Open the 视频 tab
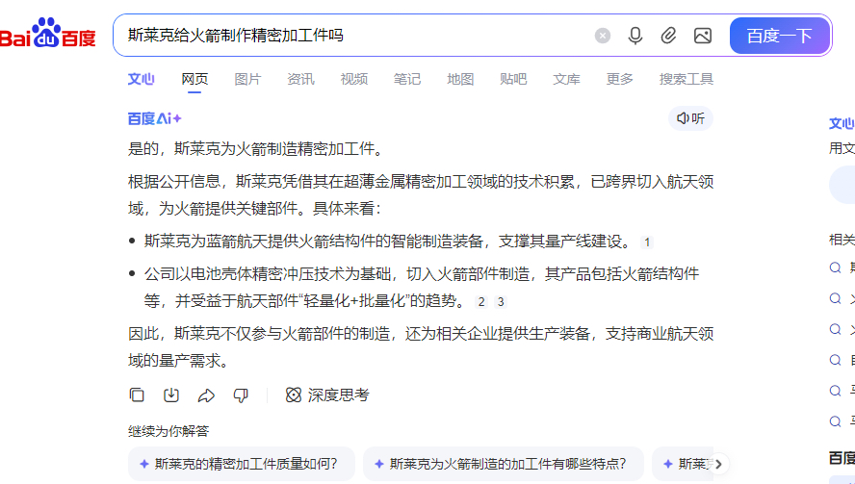This screenshot has height=484, width=855. point(354,79)
